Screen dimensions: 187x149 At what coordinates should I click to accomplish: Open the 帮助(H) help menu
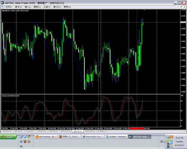[67, 7]
